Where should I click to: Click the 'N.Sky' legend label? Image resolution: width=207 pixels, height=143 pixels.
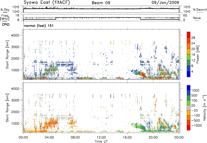click(x=5, y=10)
